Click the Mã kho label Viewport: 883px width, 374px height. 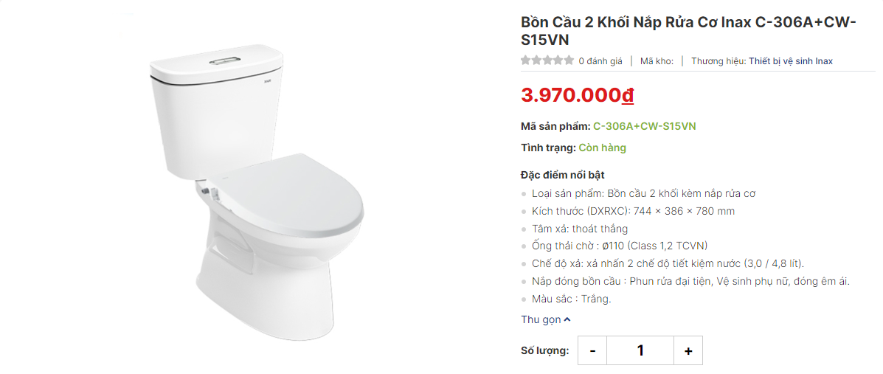[657, 61]
